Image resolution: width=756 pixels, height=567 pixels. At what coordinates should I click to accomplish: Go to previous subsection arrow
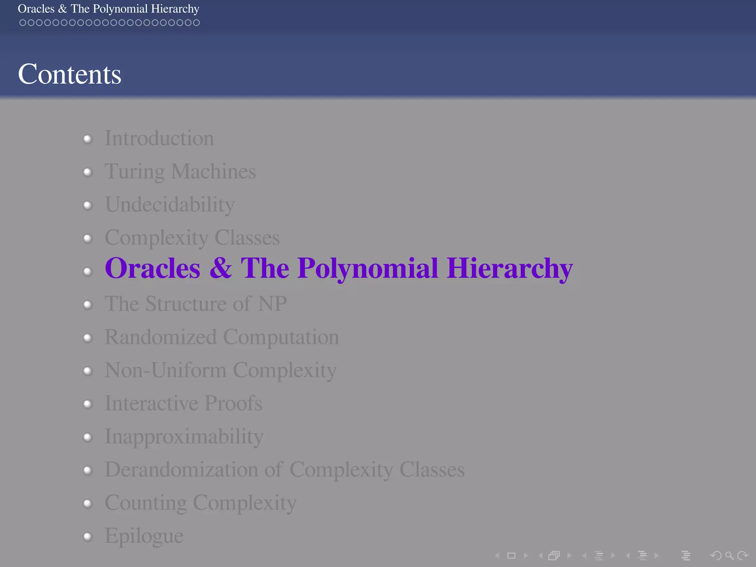(584, 556)
